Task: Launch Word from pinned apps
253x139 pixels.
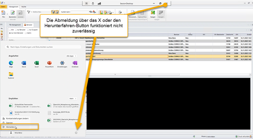Action: coord(24,64)
